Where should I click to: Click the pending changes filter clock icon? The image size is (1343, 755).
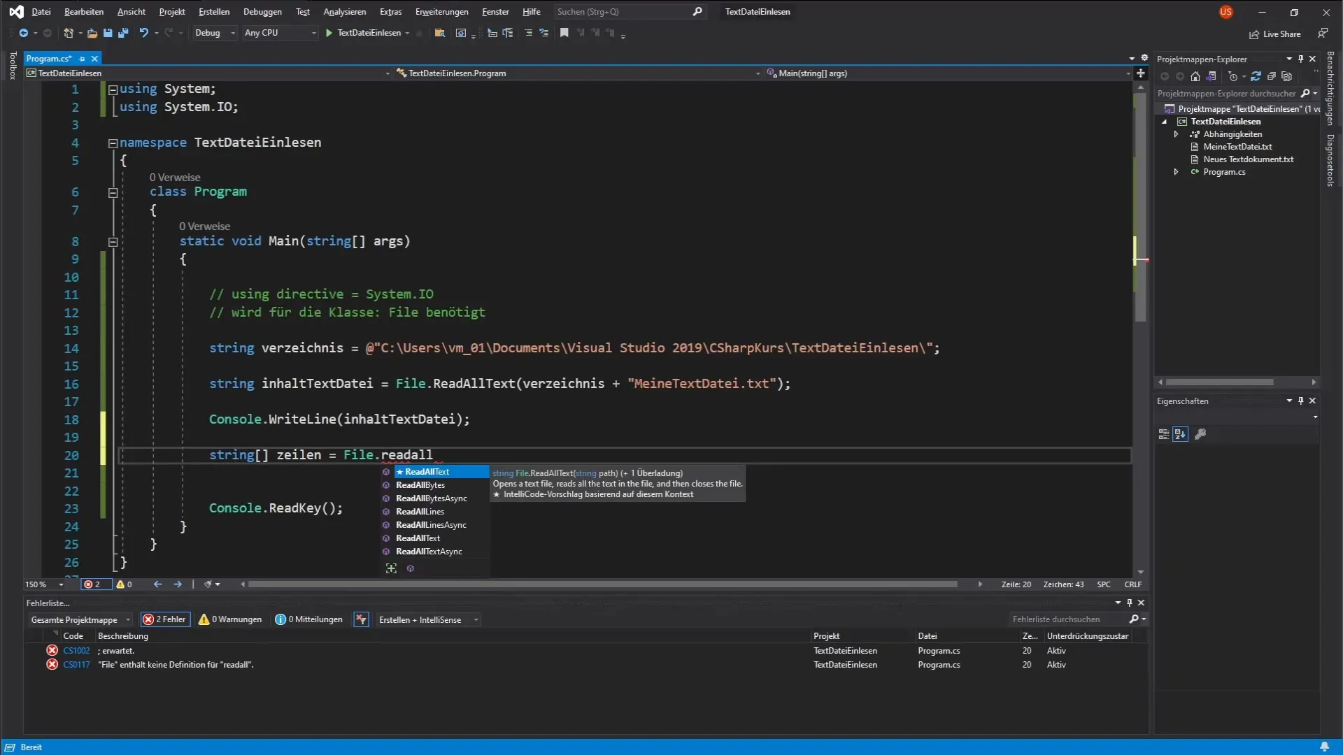point(1232,76)
